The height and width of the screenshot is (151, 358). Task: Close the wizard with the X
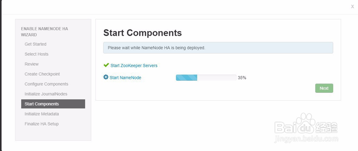tap(352, 6)
